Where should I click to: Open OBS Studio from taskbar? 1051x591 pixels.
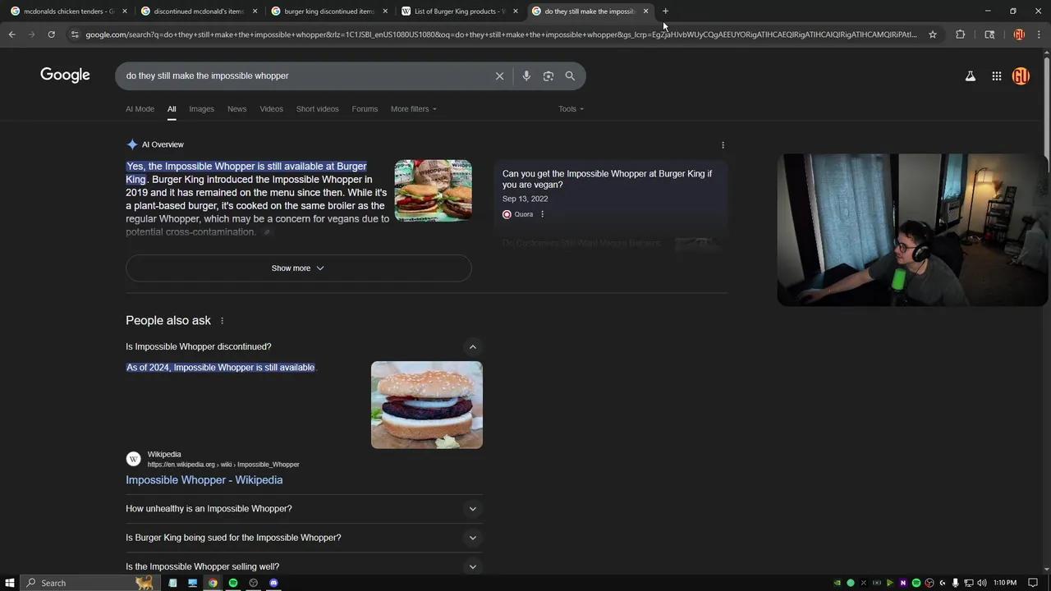(253, 583)
